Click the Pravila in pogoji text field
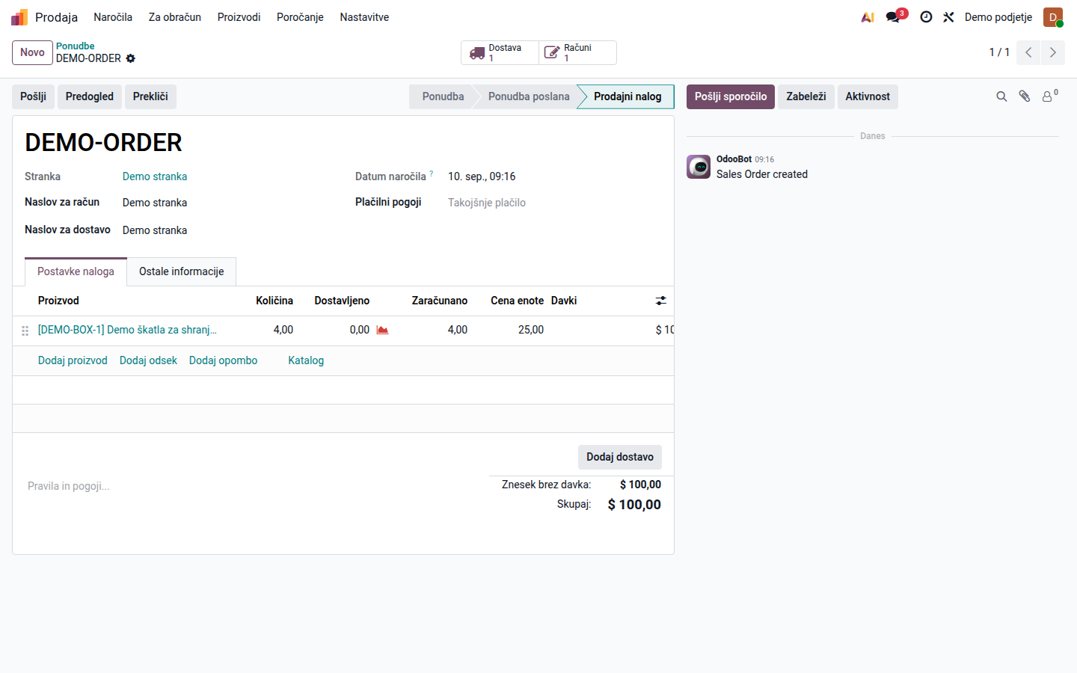The width and height of the screenshot is (1077, 673). click(251, 486)
